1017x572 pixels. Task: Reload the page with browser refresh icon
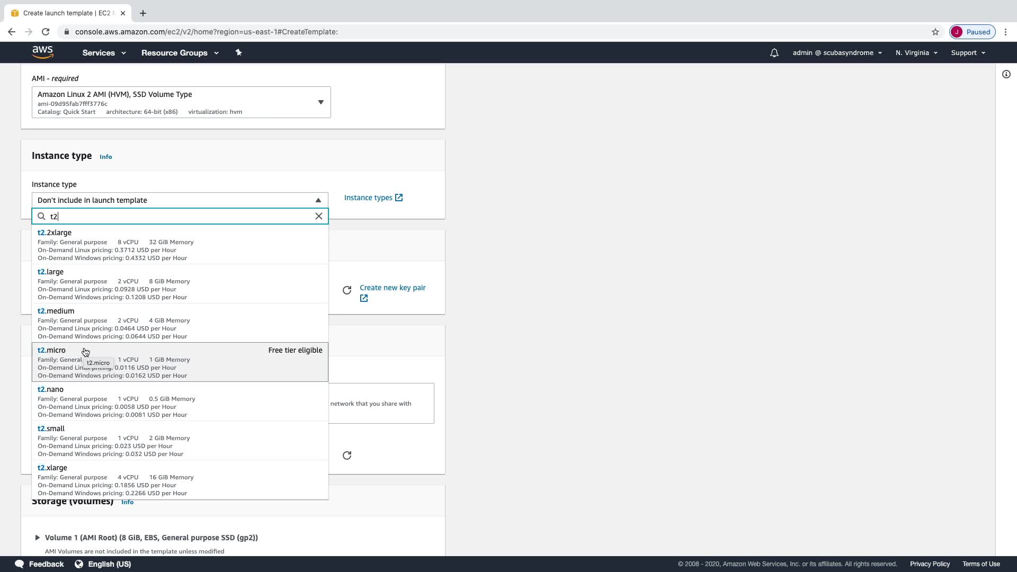point(46,32)
